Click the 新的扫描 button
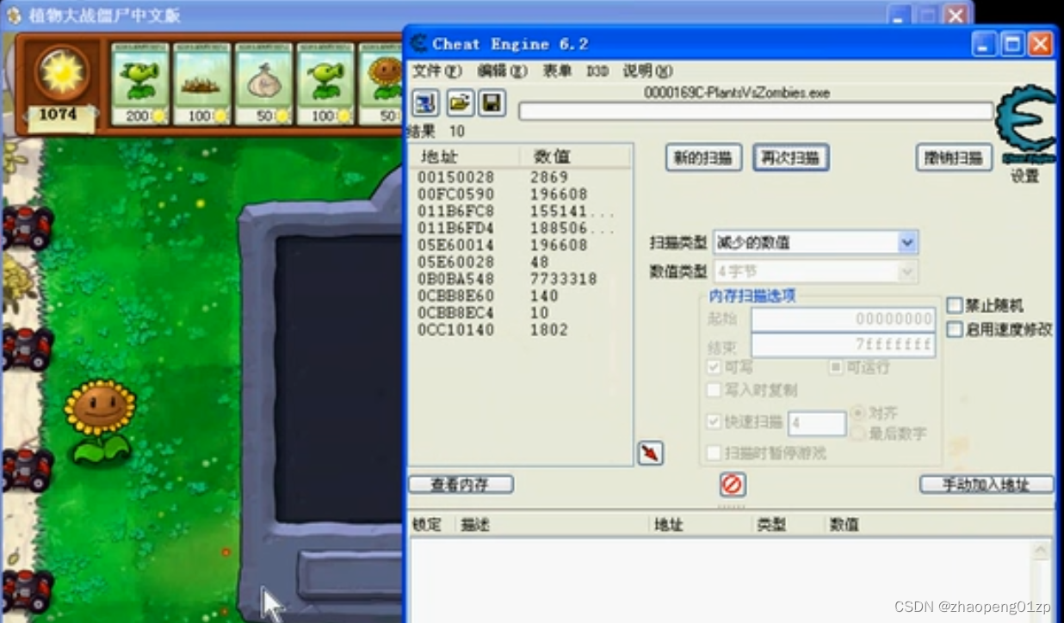Screen dimensions: 1064x623 coord(703,157)
